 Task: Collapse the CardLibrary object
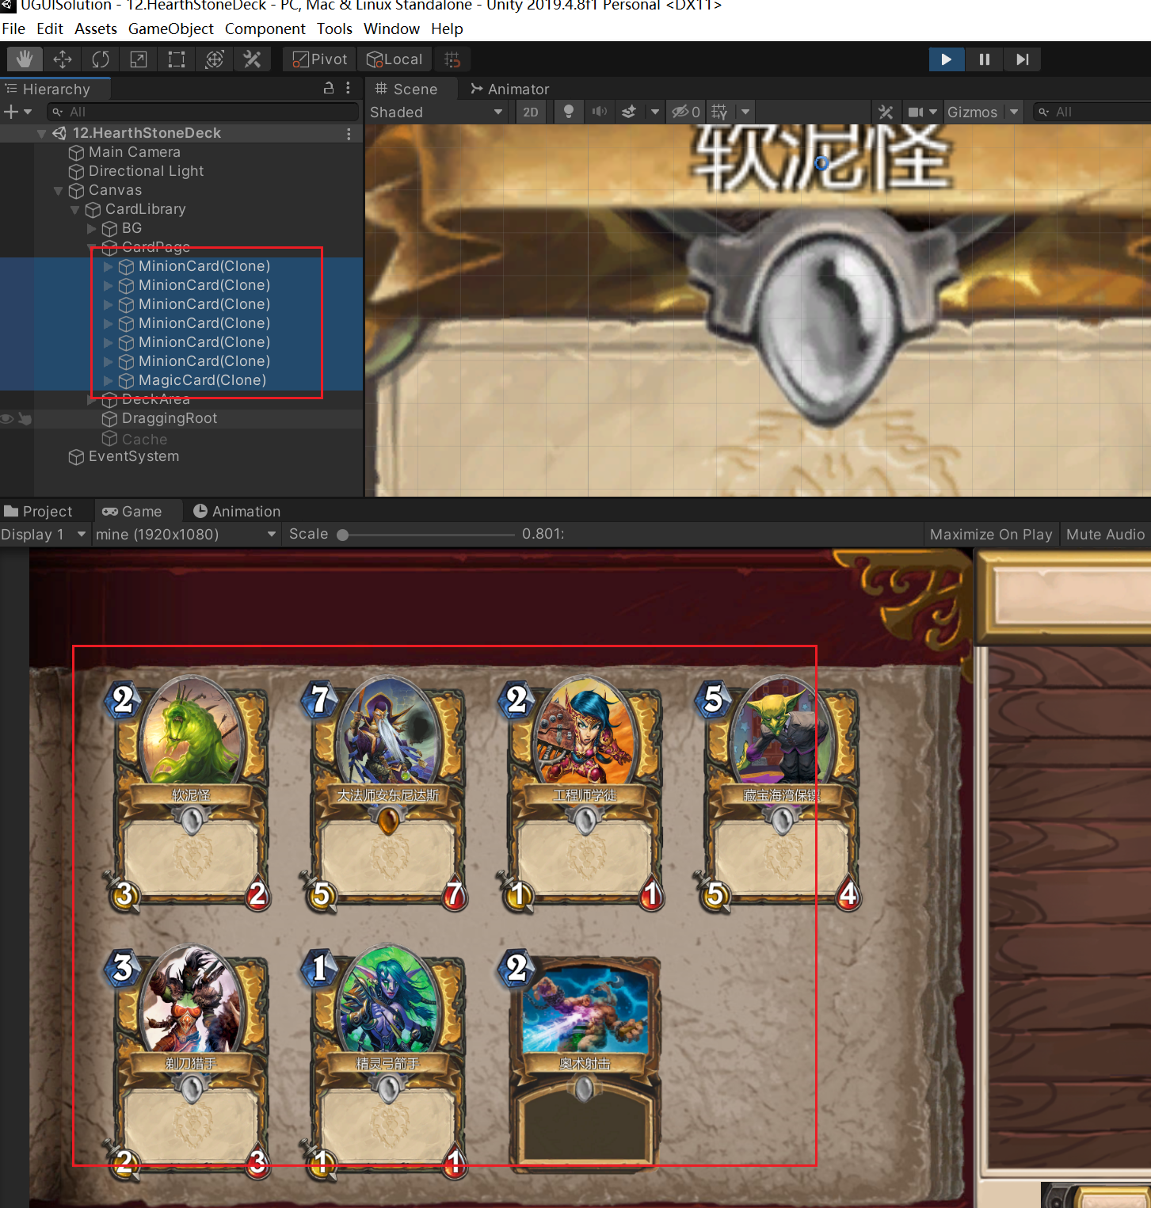pos(74,210)
